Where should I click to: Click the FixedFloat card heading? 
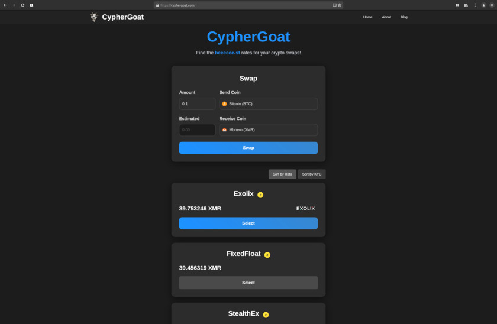(x=243, y=254)
